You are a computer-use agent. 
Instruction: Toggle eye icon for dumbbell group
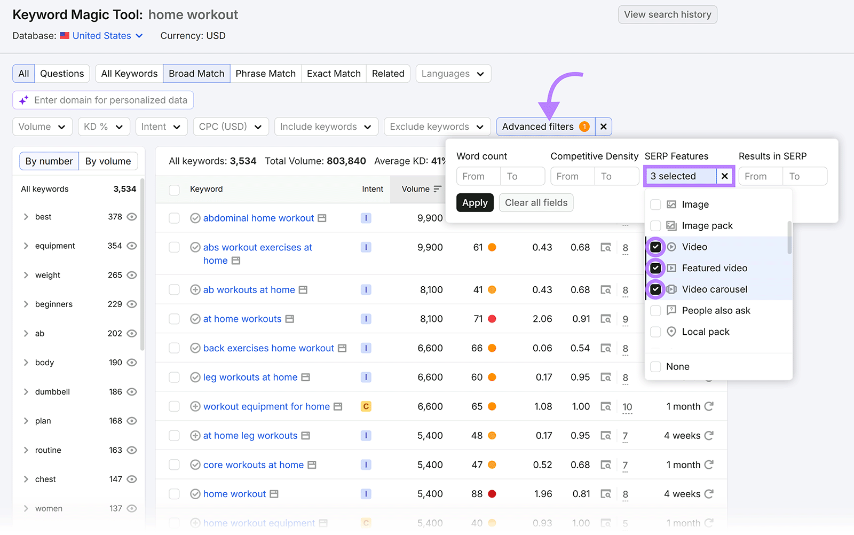pos(132,391)
